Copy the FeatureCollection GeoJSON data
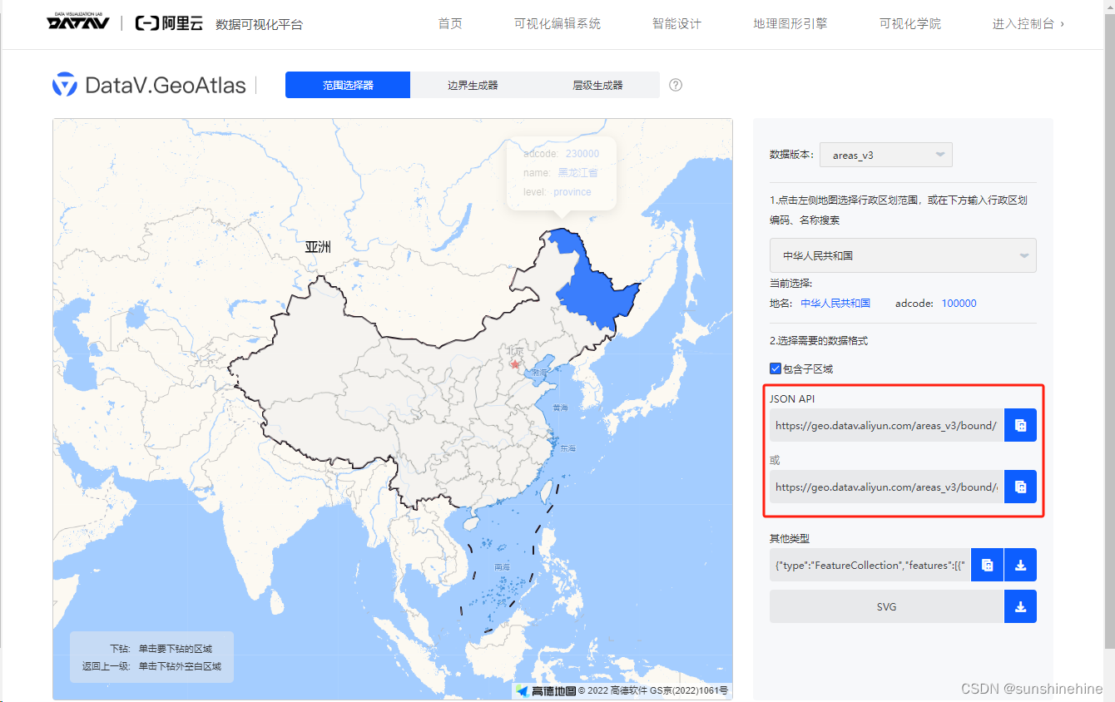 click(987, 565)
